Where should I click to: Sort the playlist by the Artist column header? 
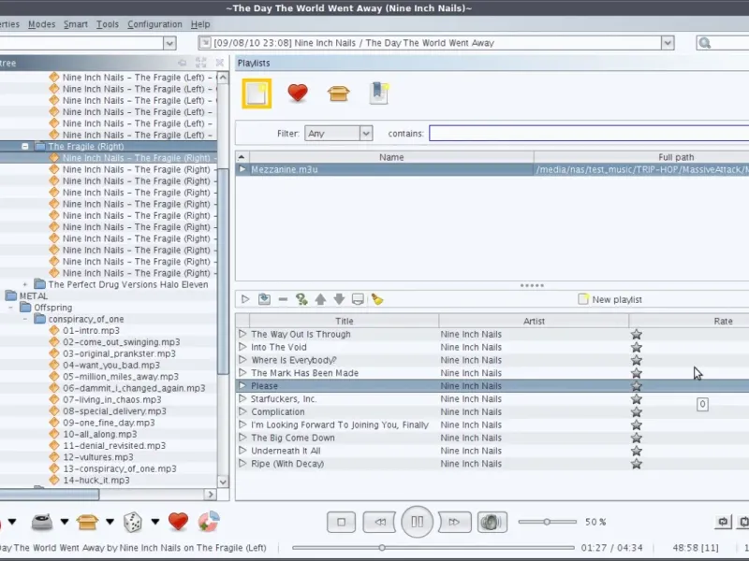(534, 321)
